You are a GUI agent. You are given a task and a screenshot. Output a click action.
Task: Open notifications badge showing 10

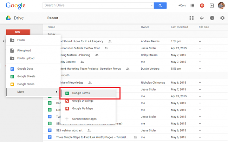click(x=202, y=6)
